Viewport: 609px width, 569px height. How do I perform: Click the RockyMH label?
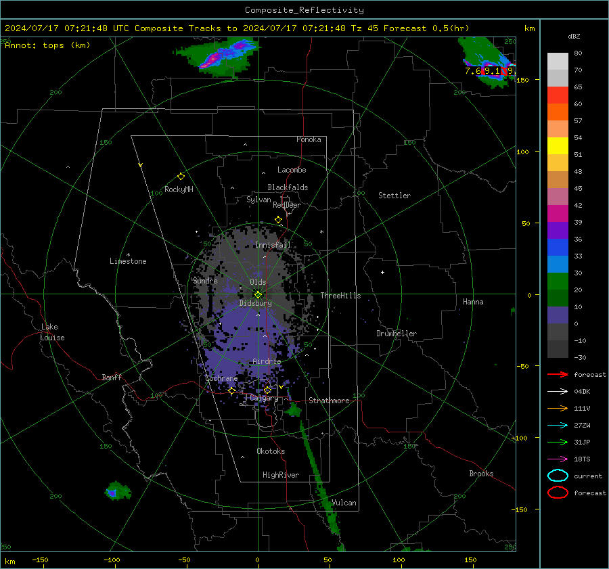pyautogui.click(x=179, y=189)
